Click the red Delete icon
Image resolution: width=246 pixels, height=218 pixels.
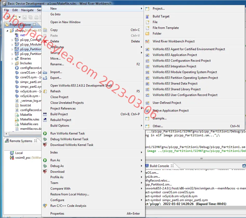pyautogui.click(x=45, y=41)
